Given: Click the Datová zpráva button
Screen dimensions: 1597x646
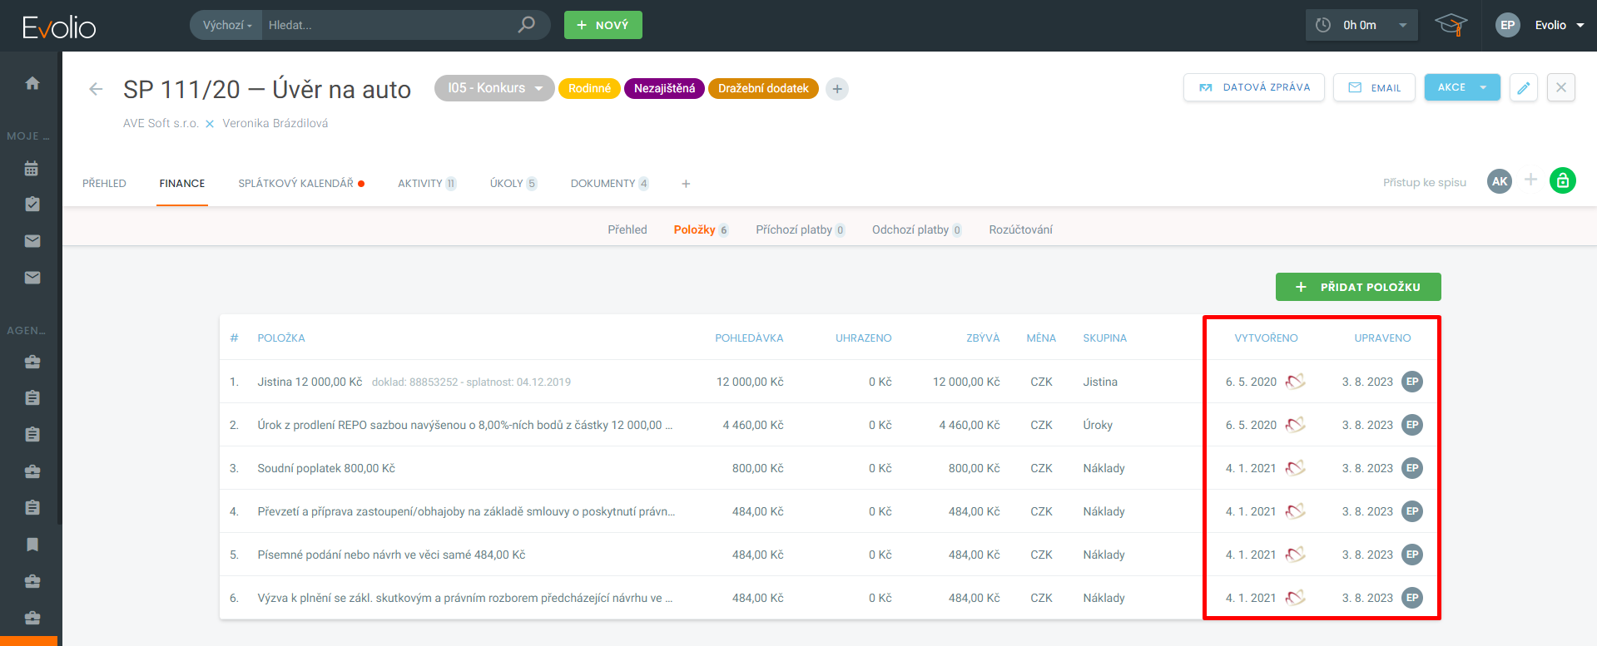Looking at the screenshot, I should [1253, 87].
